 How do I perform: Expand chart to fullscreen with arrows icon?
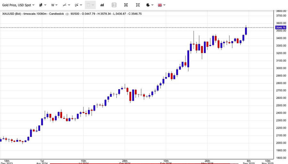point(126,5)
